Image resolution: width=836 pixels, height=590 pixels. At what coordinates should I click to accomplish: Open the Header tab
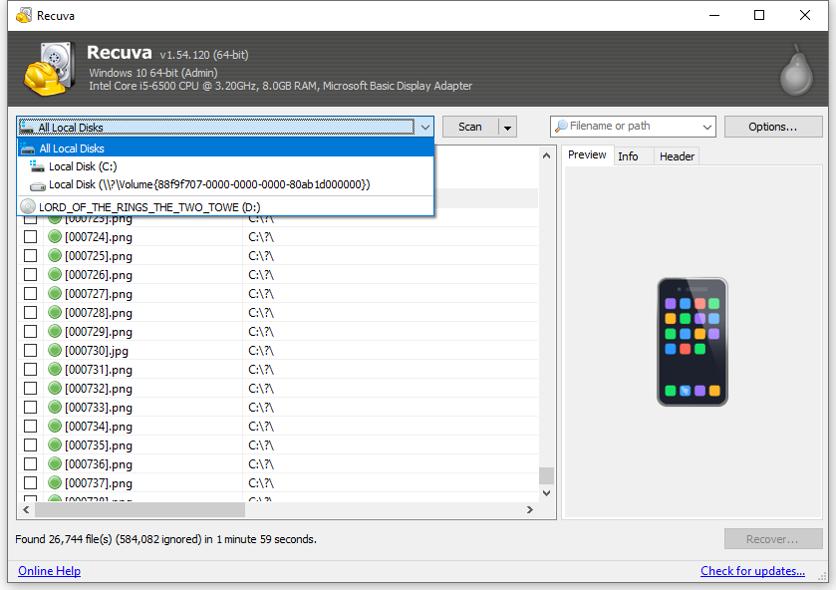[677, 156]
